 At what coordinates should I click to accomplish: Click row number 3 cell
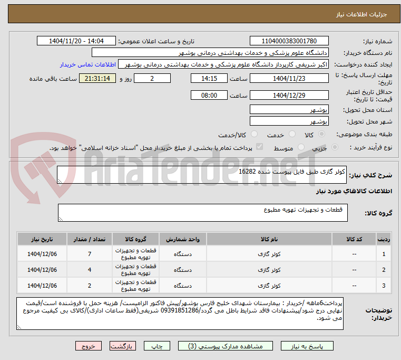pyautogui.click(x=384, y=286)
